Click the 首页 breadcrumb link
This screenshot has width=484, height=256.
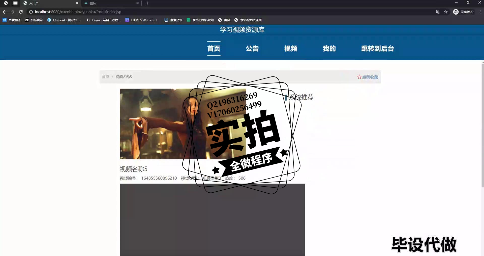click(105, 77)
